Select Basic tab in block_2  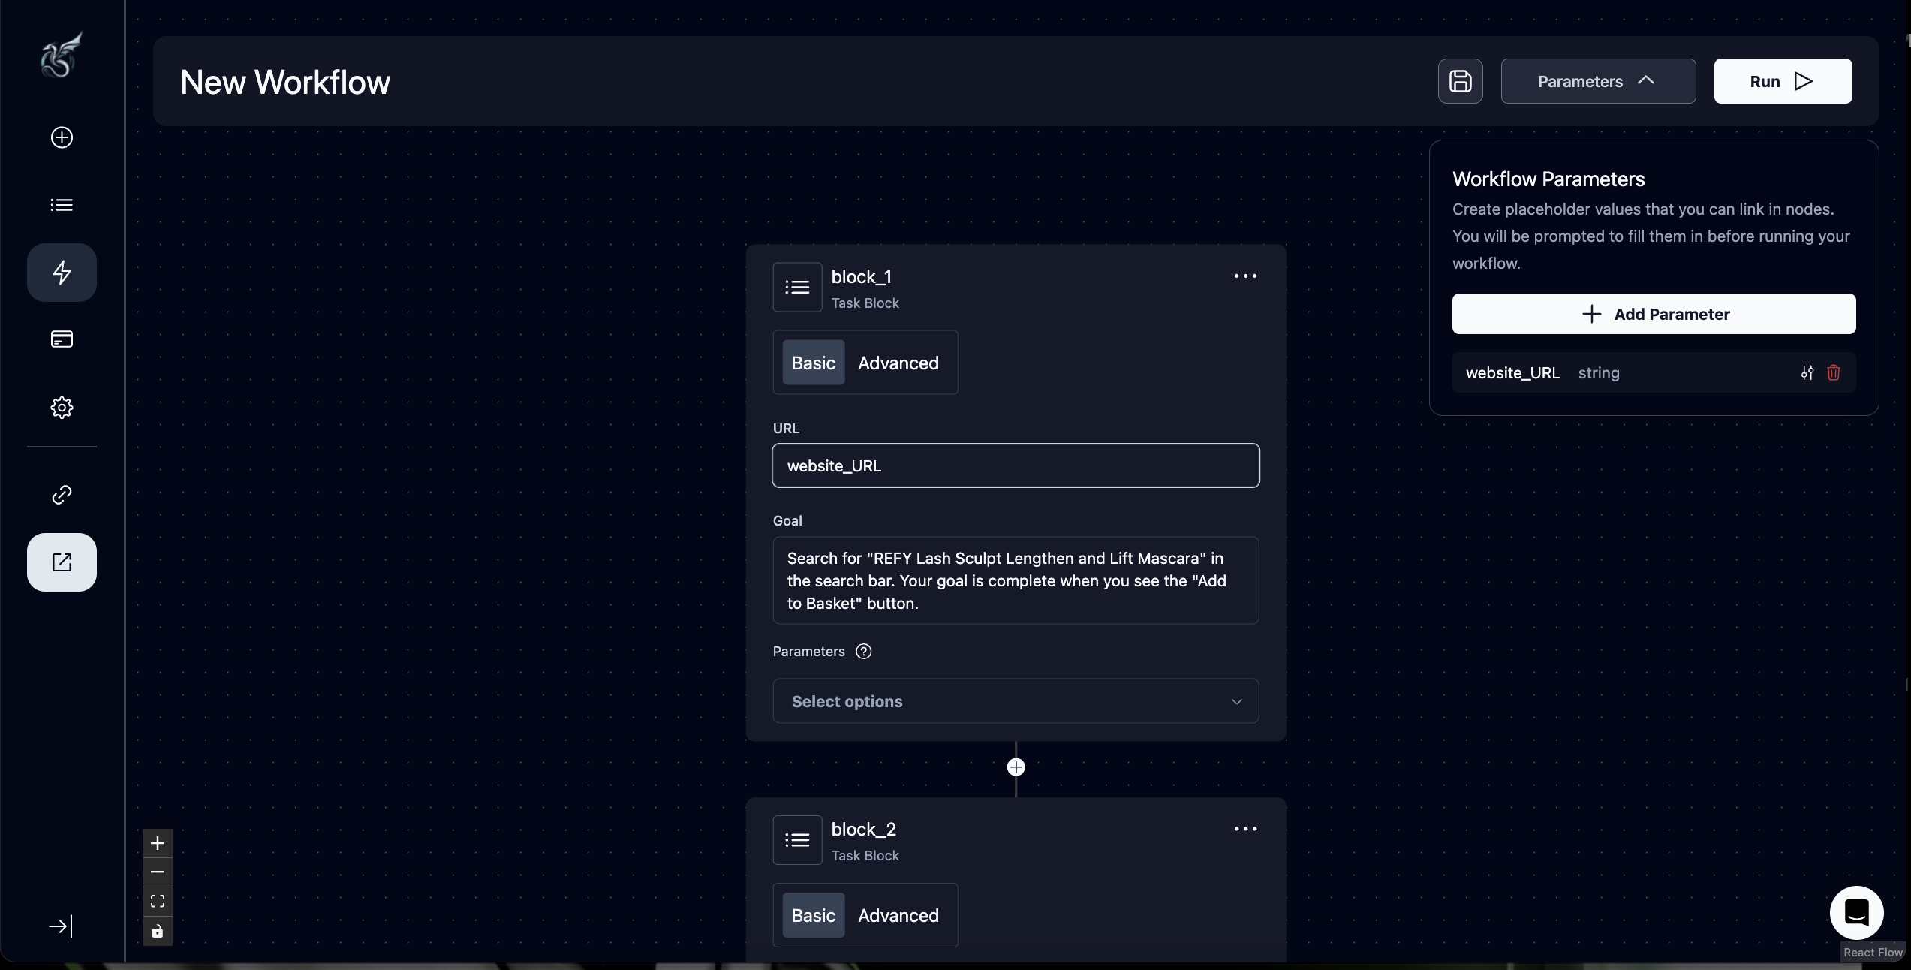(813, 915)
